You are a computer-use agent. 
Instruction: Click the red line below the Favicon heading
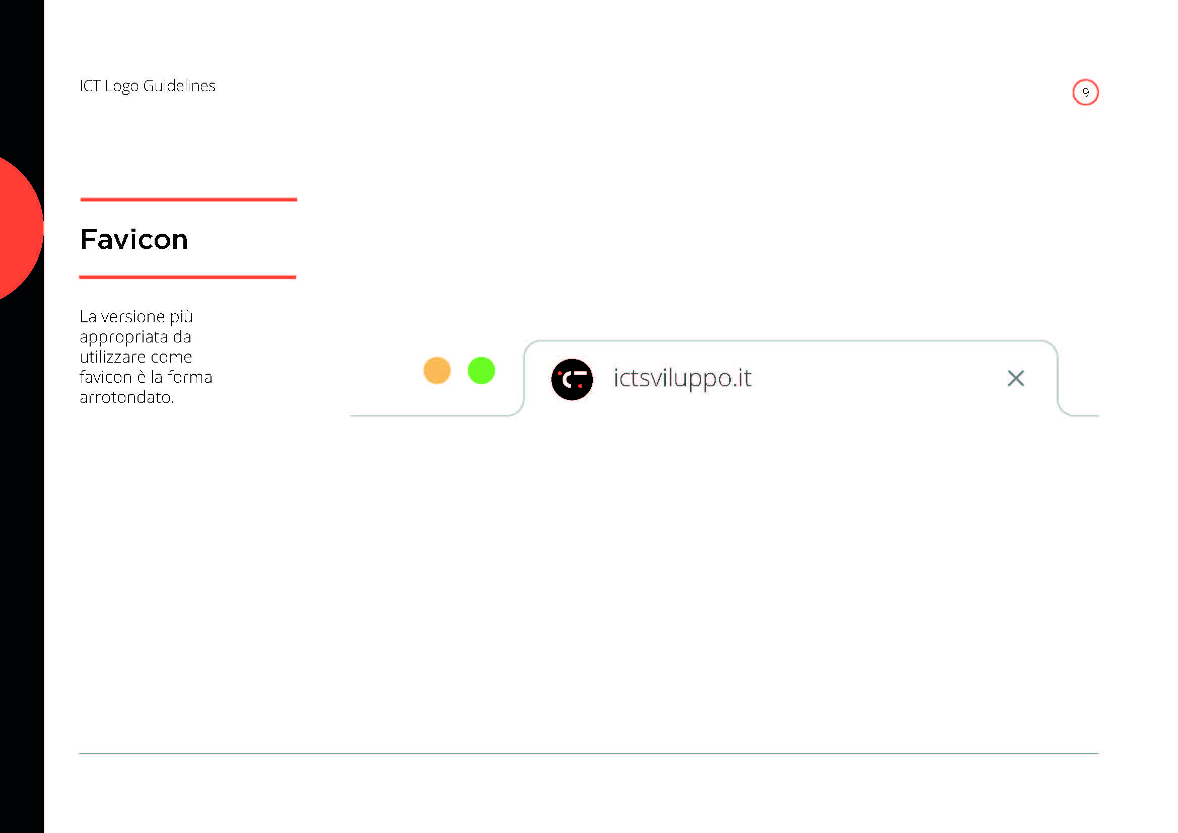pyautogui.click(x=188, y=277)
